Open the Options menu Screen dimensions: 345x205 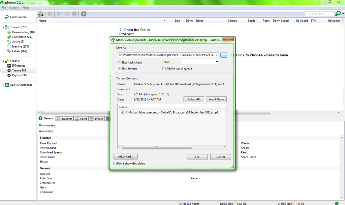point(14,8)
